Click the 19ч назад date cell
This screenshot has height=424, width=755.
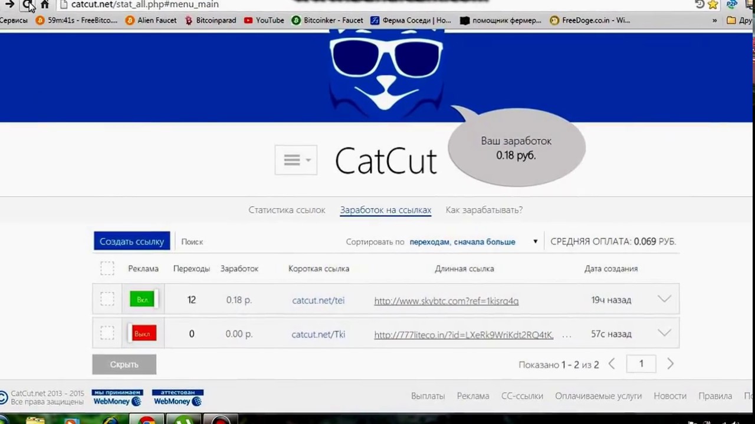pyautogui.click(x=611, y=300)
